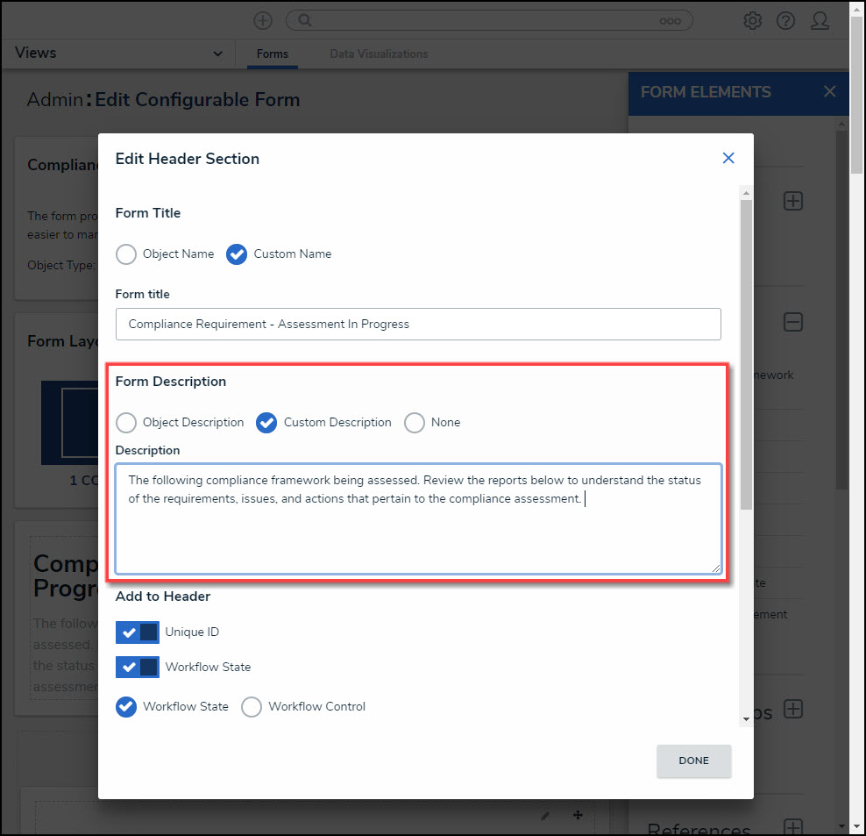Viewport: 866px width, 836px height.
Task: Click the plus add icon in top bar
Action: tap(263, 21)
